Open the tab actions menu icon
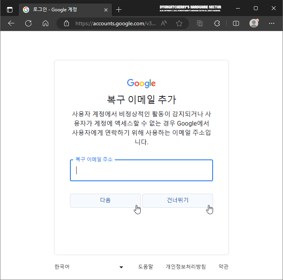Image resolution: width=283 pixels, height=280 pixels. click(10, 10)
